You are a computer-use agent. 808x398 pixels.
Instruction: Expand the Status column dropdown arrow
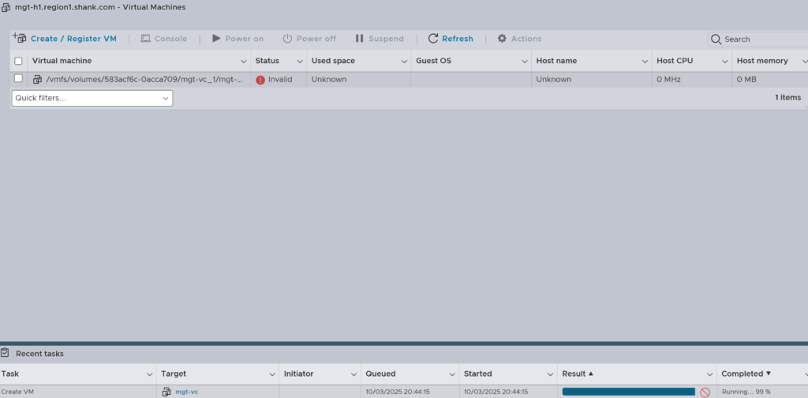click(x=300, y=61)
